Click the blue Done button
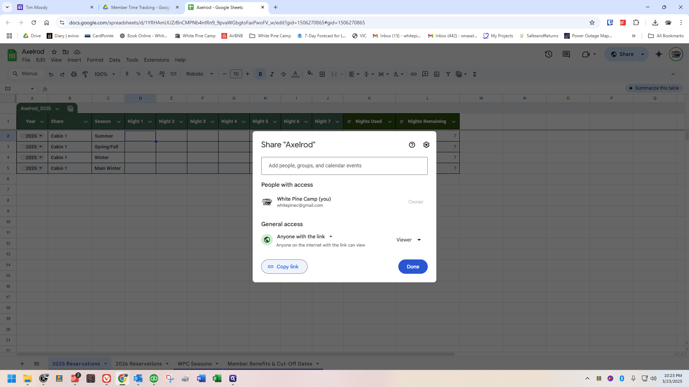This screenshot has height=387, width=689. 413,267
